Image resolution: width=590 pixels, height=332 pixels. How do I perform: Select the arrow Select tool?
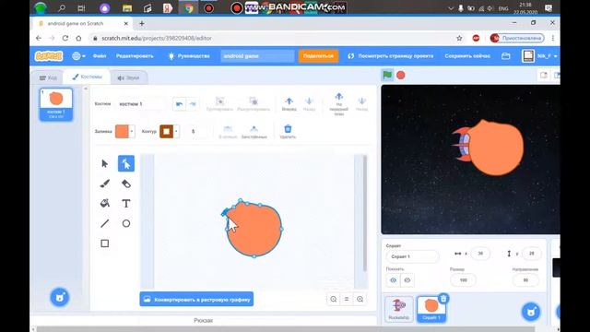(x=104, y=164)
